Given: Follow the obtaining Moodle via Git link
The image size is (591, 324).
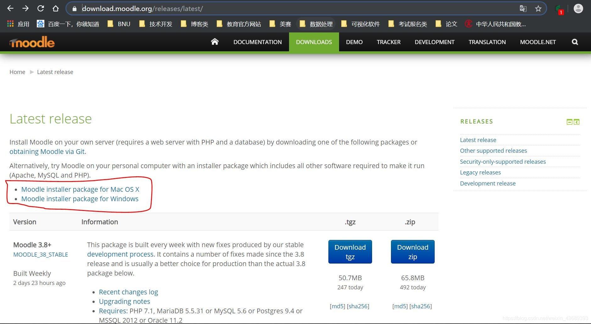Looking at the screenshot, I should pos(47,151).
